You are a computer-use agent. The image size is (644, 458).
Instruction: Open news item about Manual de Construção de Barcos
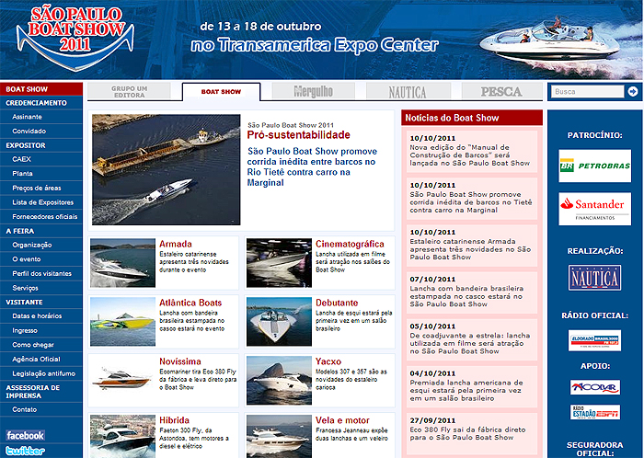click(x=471, y=151)
